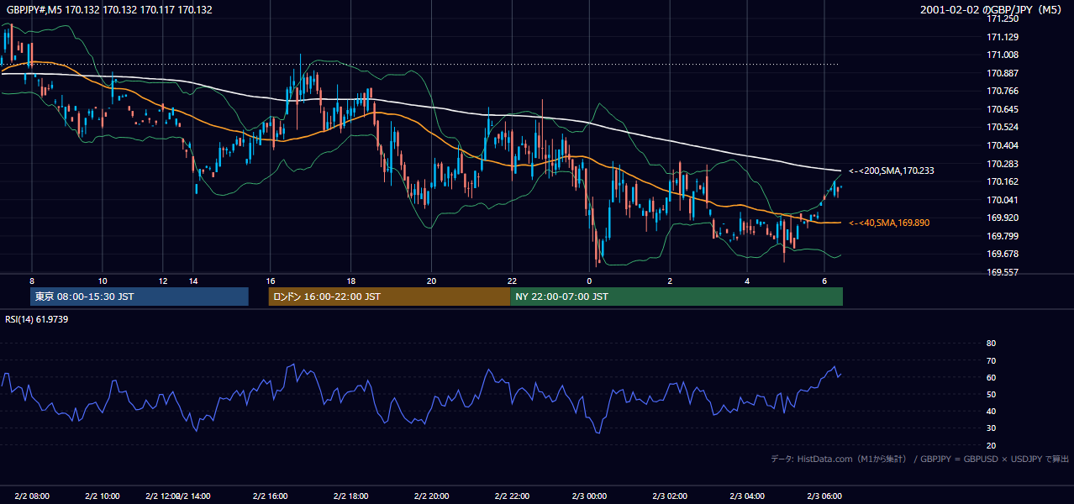The height and width of the screenshot is (504, 1074).
Task: Click price axis value 170.887
Action: pyautogui.click(x=1003, y=73)
